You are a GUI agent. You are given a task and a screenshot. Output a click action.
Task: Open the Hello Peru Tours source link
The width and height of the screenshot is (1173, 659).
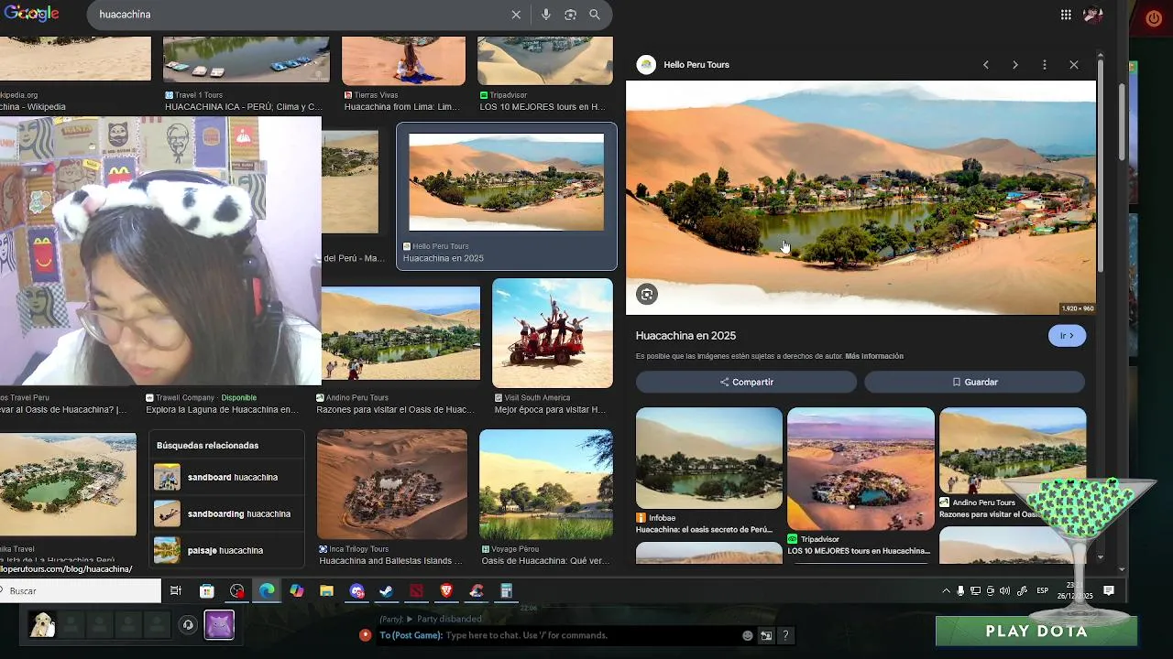696,65
